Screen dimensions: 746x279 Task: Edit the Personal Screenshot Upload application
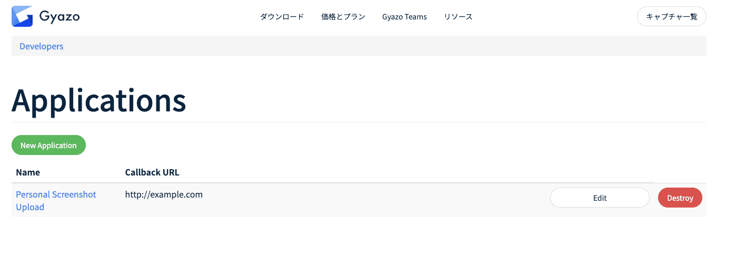coord(600,198)
